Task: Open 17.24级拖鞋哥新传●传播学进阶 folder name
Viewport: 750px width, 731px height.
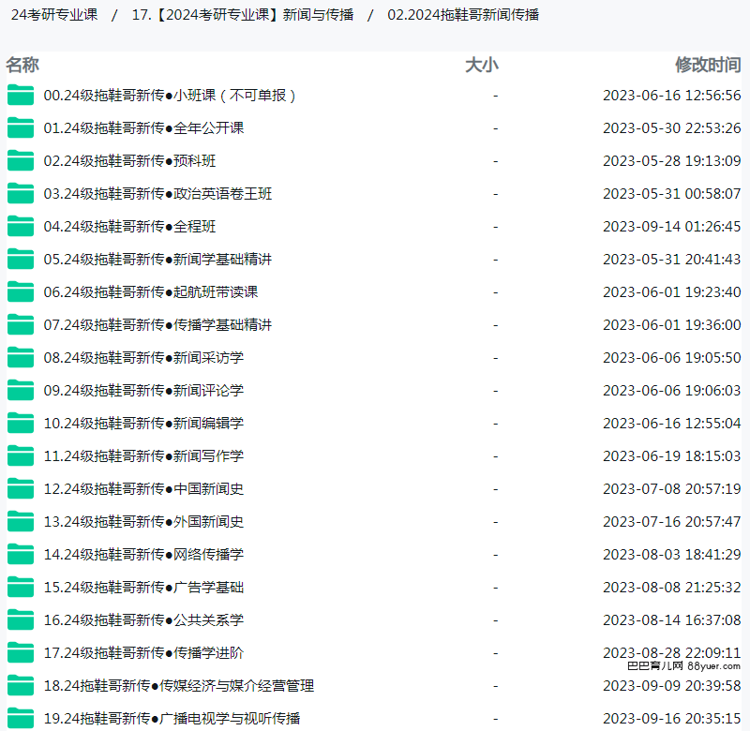Action: pyautogui.click(x=143, y=653)
